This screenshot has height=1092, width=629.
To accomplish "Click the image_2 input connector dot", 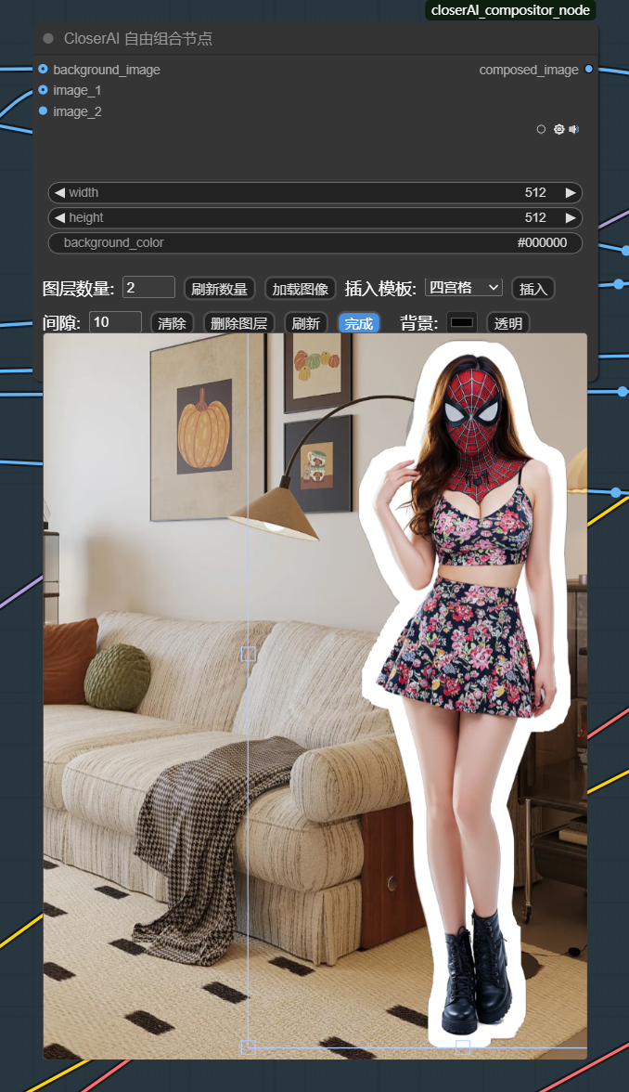I will (43, 110).
